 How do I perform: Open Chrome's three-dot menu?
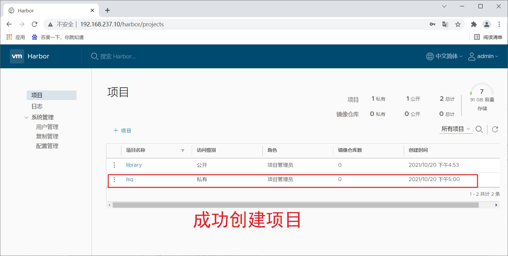point(499,24)
